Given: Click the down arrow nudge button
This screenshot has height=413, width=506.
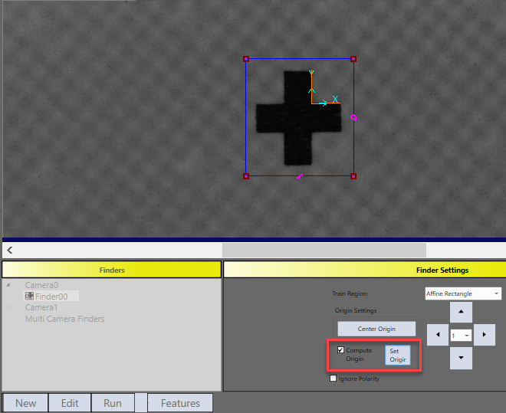Looking at the screenshot, I should pyautogui.click(x=461, y=358).
